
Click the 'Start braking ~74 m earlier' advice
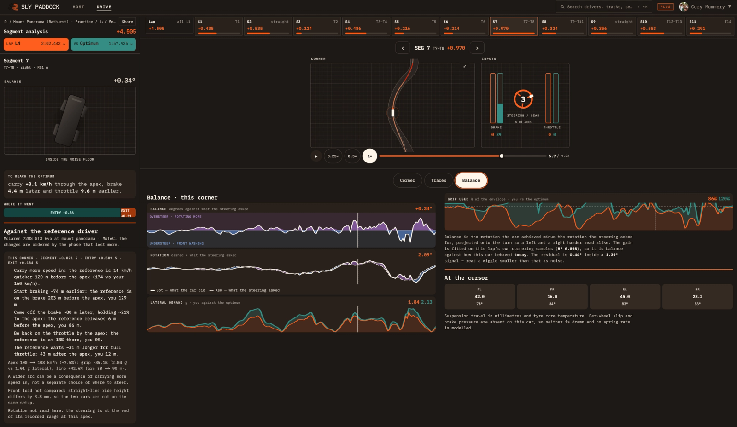[73, 298]
